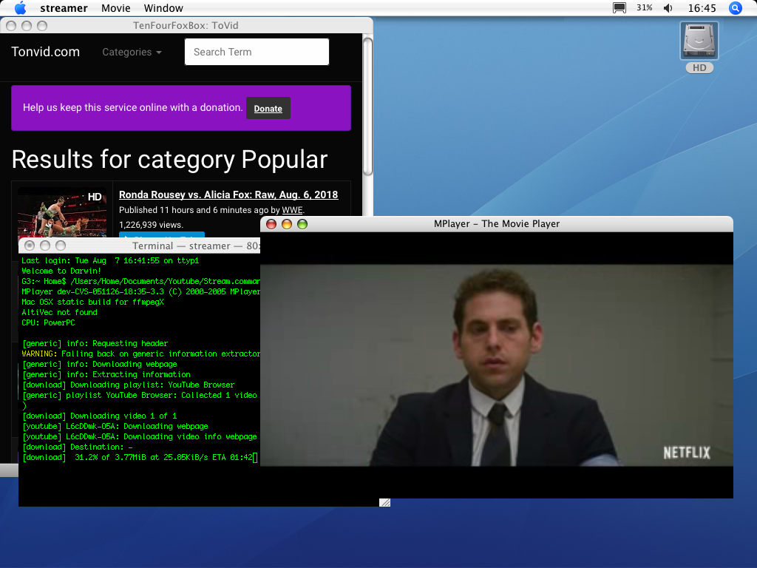The image size is (757, 568).
Task: Click the yellow WARNING line in Terminal
Action: coord(140,354)
